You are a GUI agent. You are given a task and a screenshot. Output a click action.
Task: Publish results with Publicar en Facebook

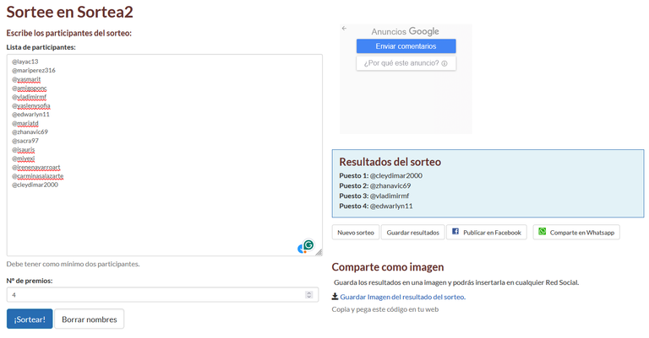pos(487,233)
